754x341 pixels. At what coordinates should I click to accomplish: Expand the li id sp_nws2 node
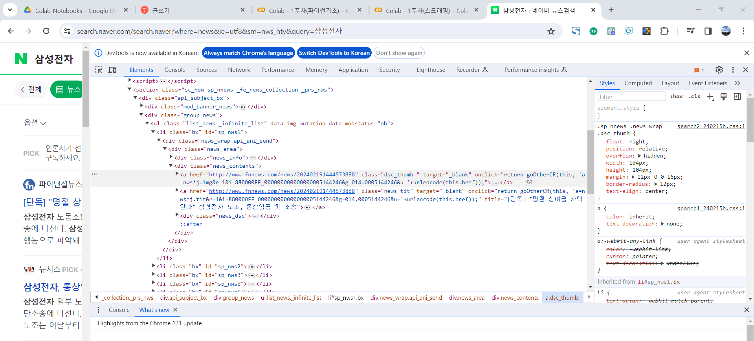pos(153,266)
